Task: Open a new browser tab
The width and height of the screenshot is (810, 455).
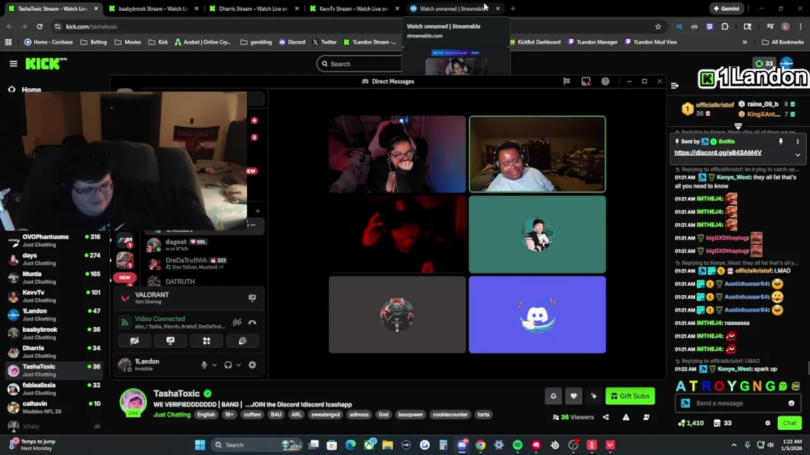Action: pos(513,9)
